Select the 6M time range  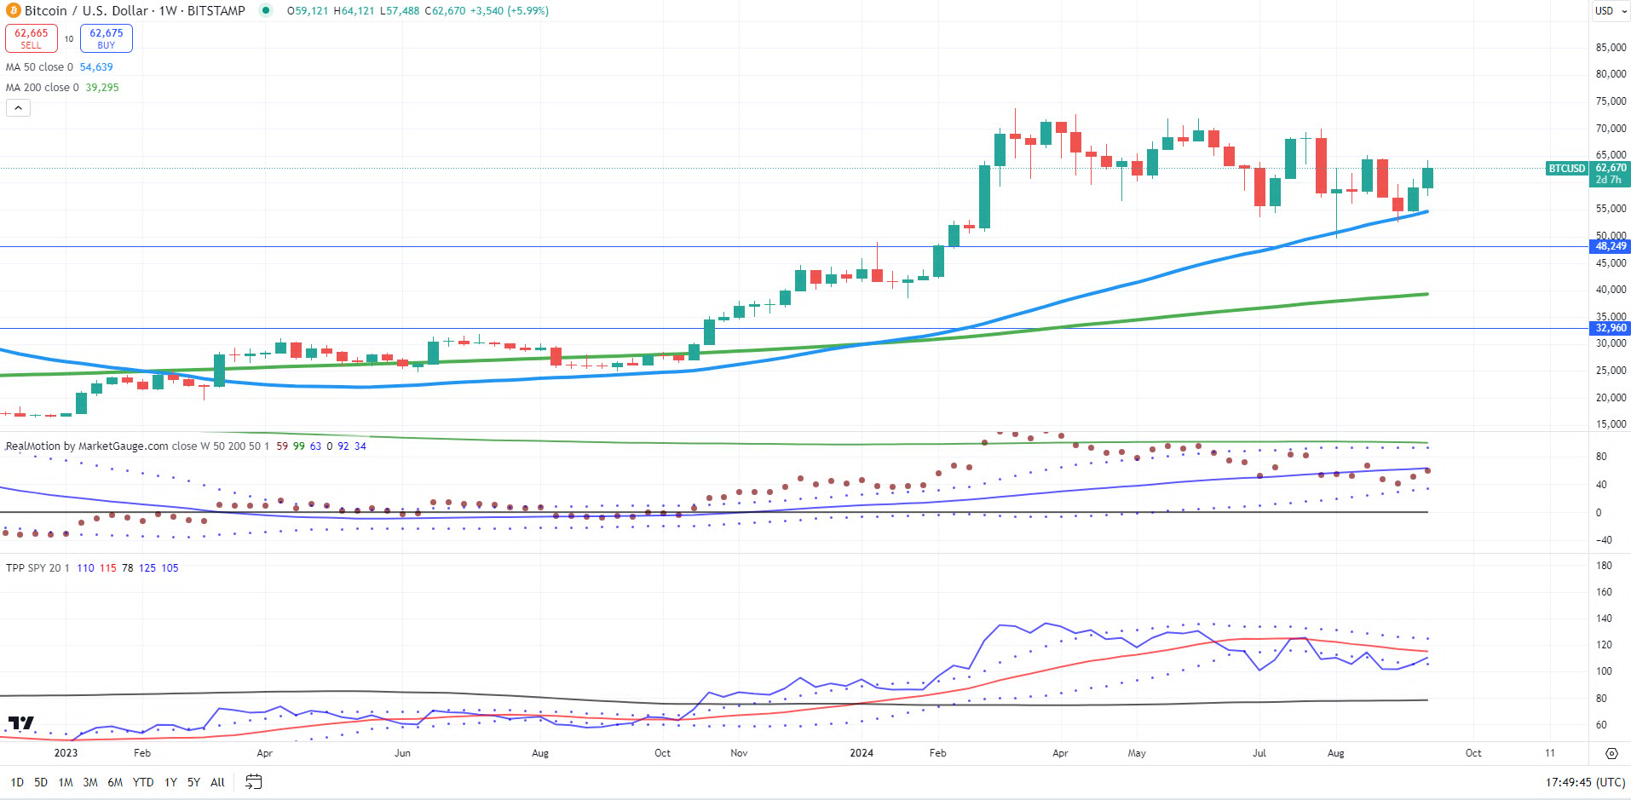click(x=115, y=782)
